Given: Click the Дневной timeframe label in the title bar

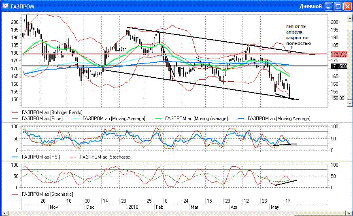Looking at the screenshot, I should (310, 6).
